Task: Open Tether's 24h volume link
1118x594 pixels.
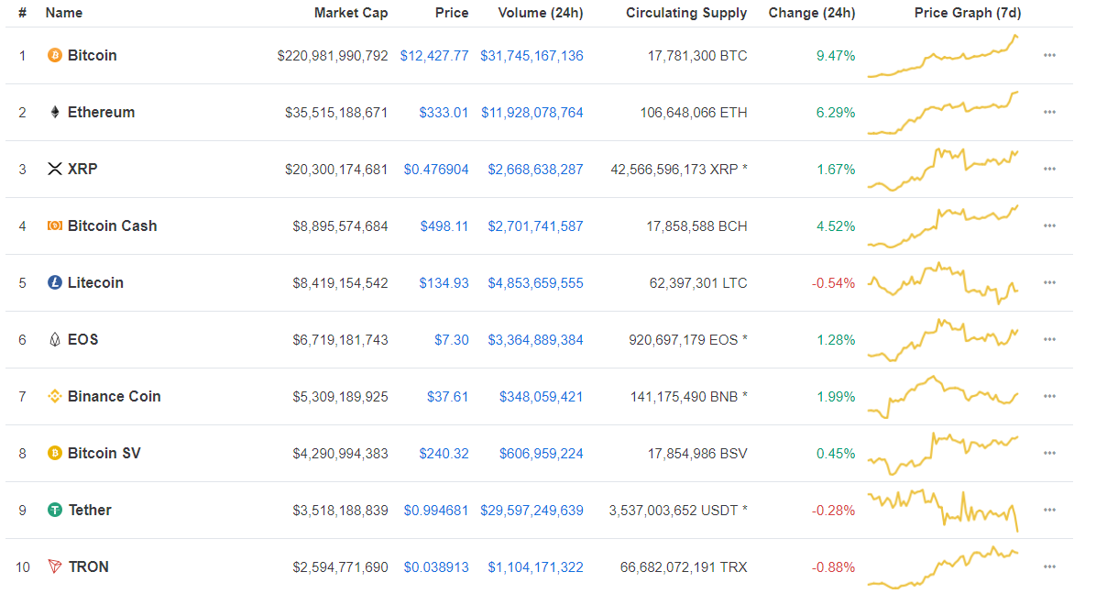Action: tap(532, 511)
